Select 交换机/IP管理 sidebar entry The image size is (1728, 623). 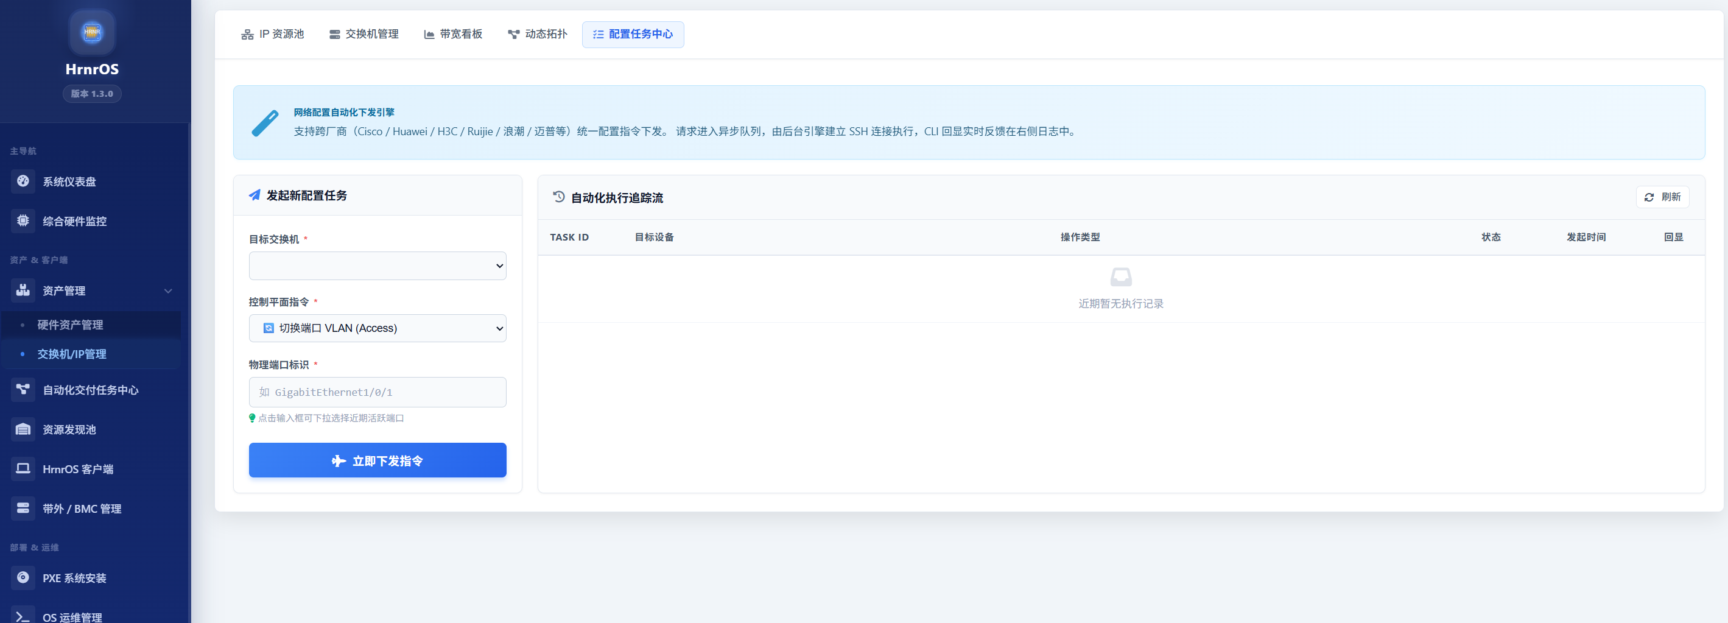pos(72,354)
